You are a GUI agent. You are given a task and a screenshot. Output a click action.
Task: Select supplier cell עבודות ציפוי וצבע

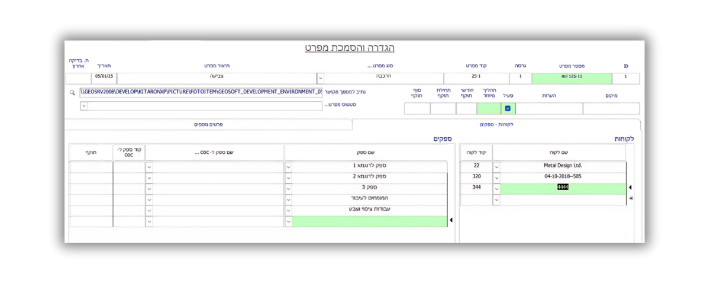coord(370,210)
